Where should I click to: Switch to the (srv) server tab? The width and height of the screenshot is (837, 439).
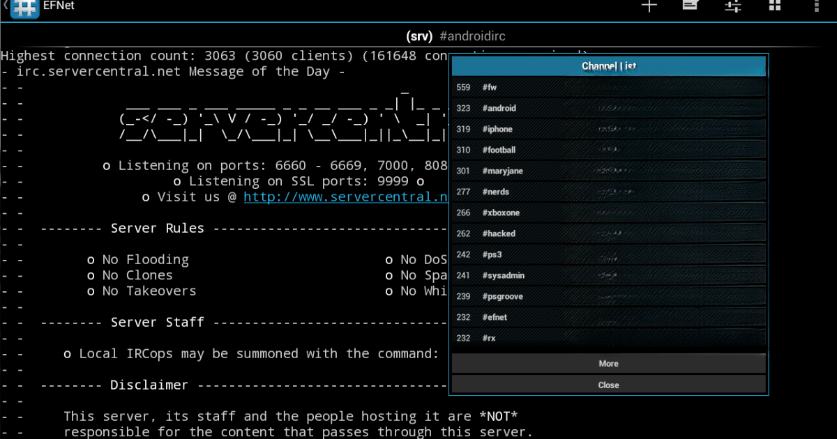click(418, 36)
